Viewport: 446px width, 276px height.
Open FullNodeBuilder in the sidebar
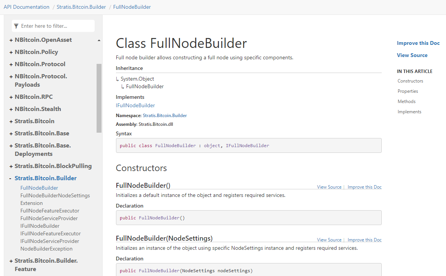click(x=39, y=188)
